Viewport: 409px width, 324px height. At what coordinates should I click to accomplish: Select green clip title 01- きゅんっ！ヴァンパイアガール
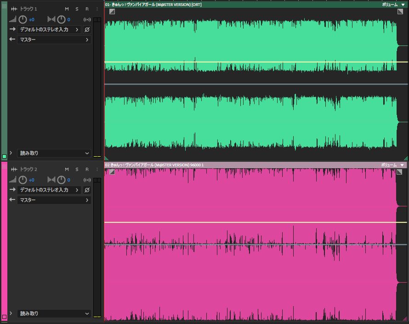pos(153,5)
